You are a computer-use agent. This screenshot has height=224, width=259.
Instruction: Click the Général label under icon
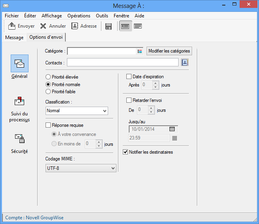pyautogui.click(x=19, y=76)
